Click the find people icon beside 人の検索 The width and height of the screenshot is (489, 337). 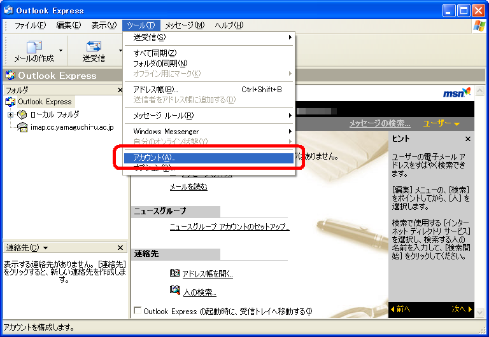[x=174, y=291]
